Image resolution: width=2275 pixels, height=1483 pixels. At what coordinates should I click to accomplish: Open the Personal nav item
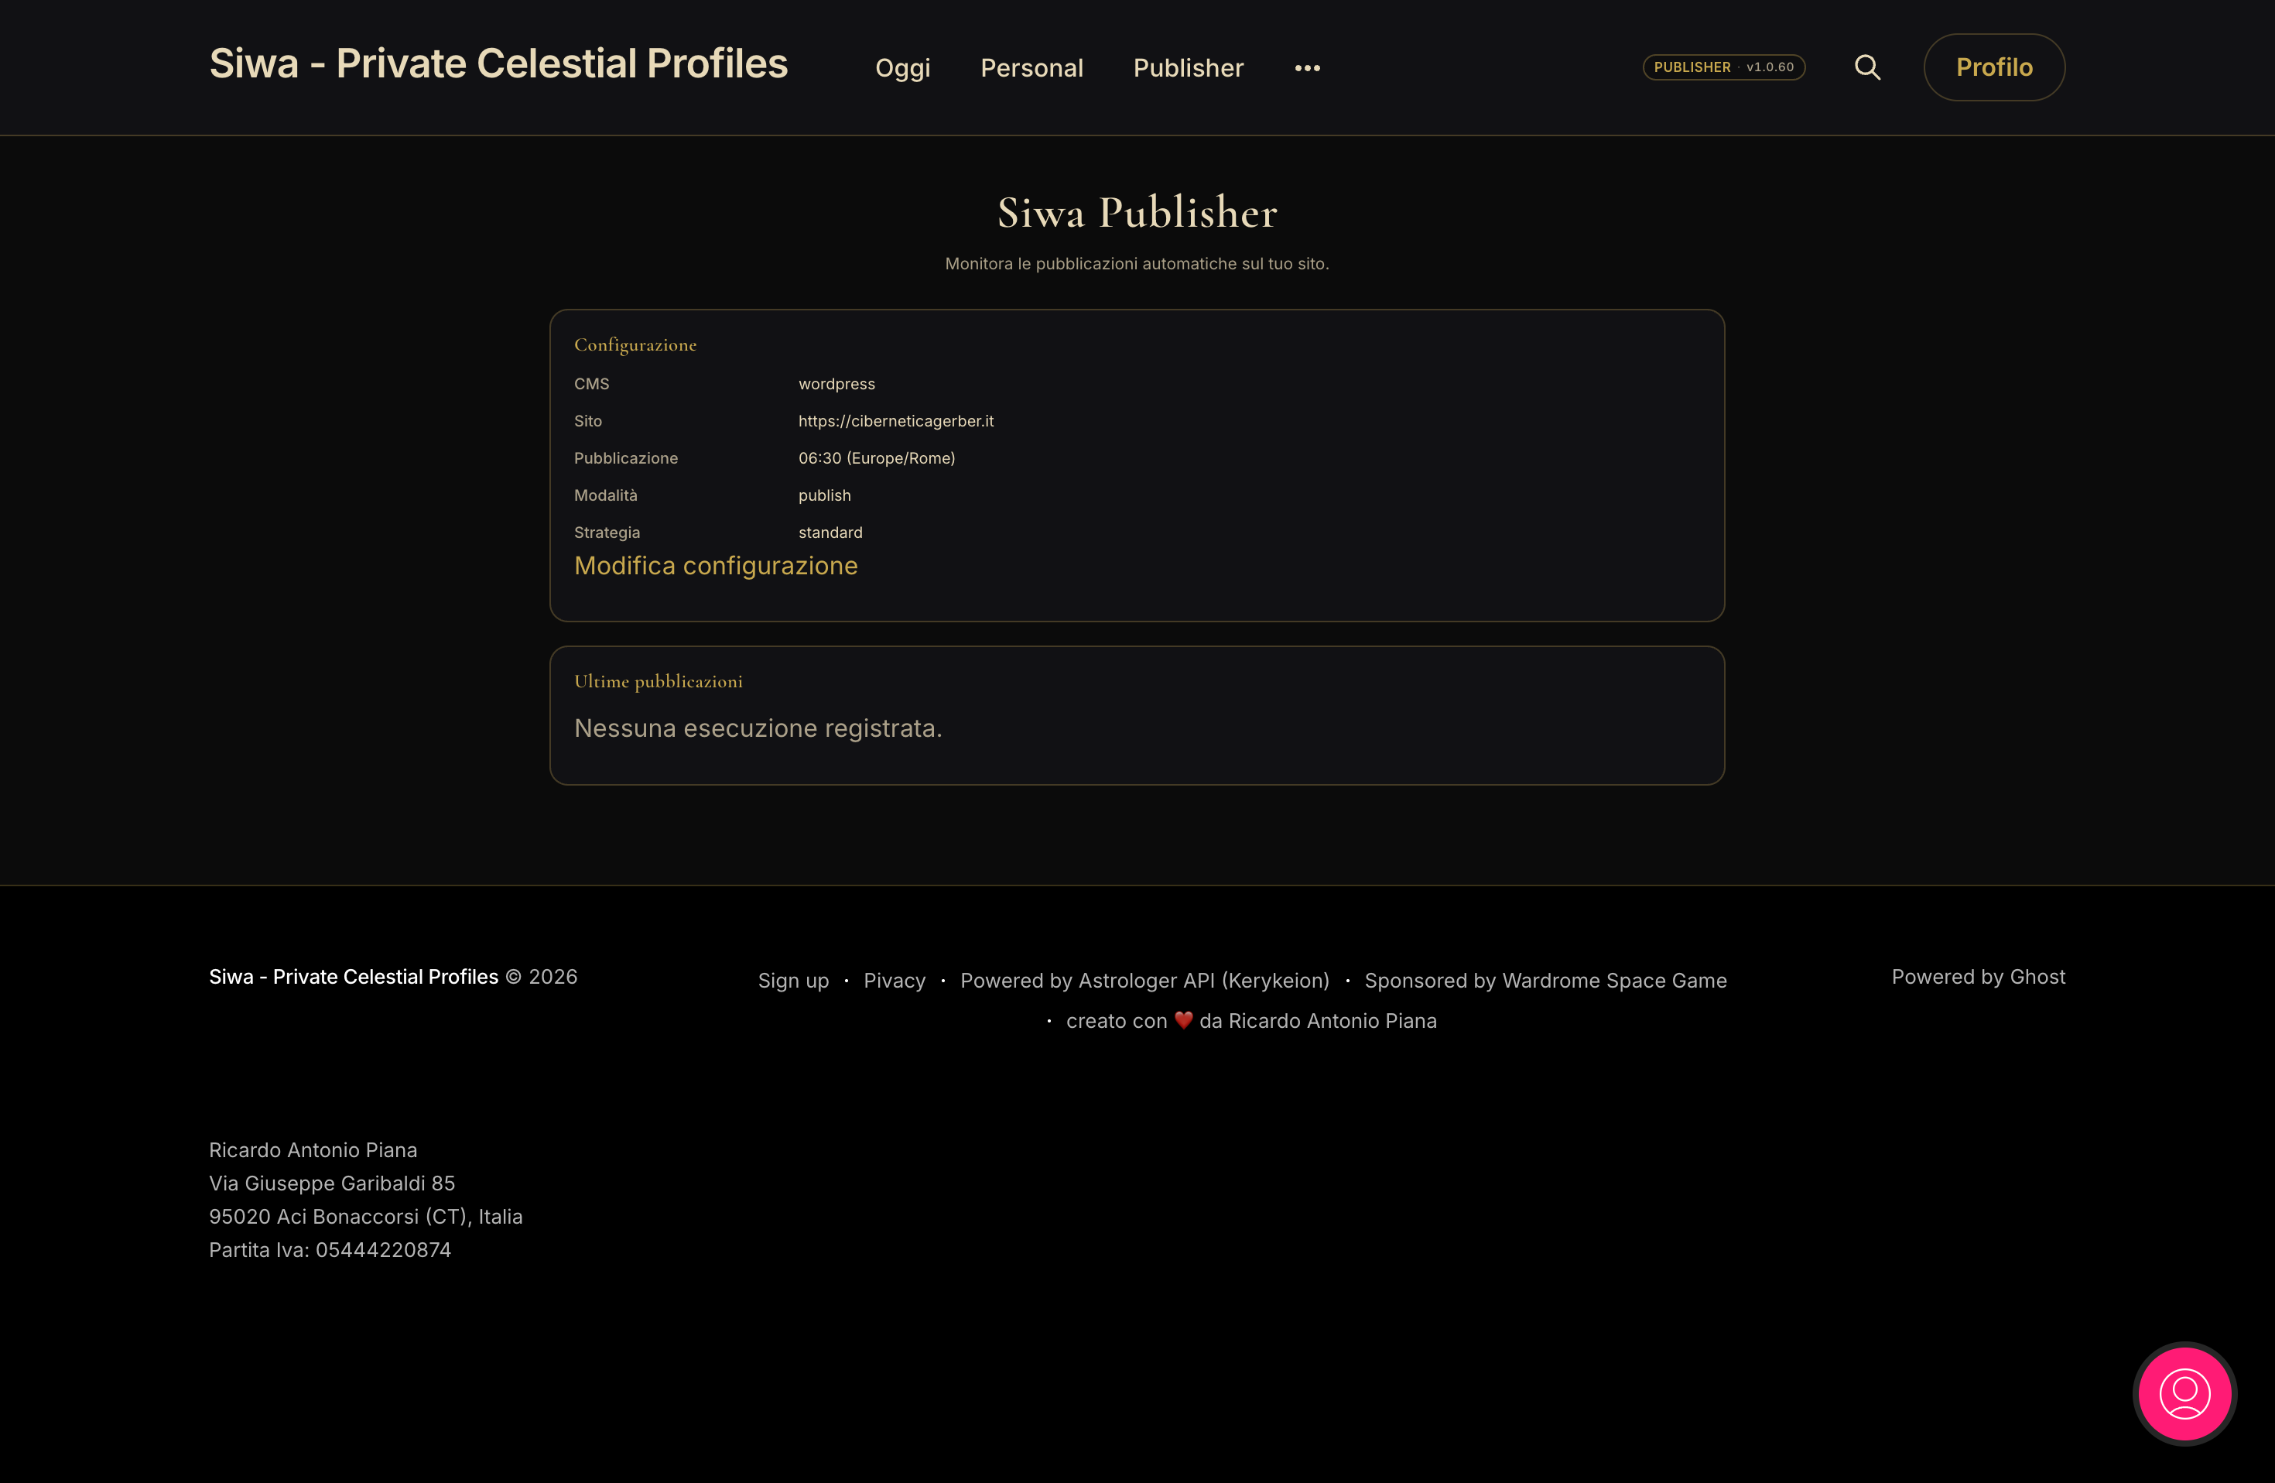pos(1031,68)
